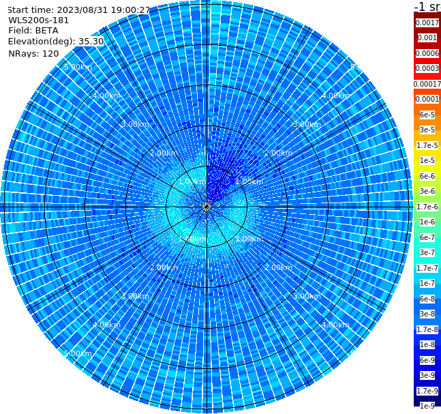Click the 1.7e-9 dark blue colorbar label

tap(427, 391)
